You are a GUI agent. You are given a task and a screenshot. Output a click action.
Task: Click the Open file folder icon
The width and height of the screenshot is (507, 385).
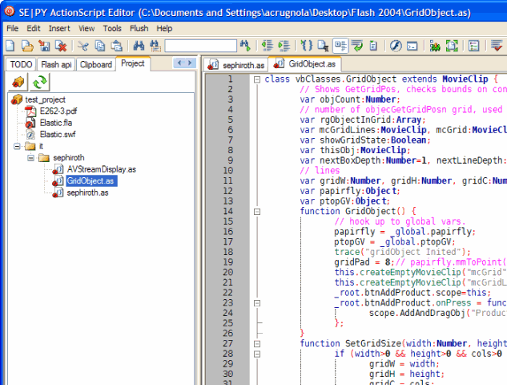coord(27,46)
